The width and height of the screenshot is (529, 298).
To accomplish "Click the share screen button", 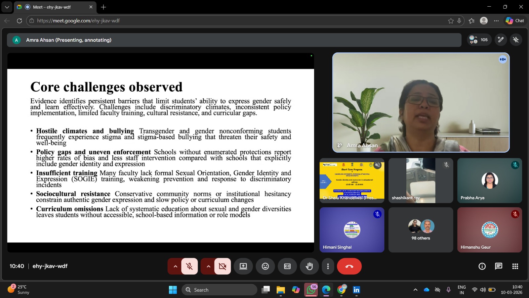I will [243, 266].
